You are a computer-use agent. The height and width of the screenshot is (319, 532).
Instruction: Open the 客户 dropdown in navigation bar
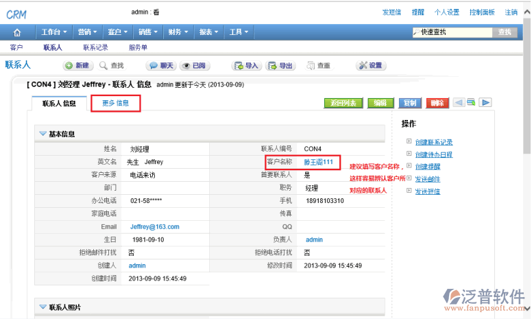117,32
